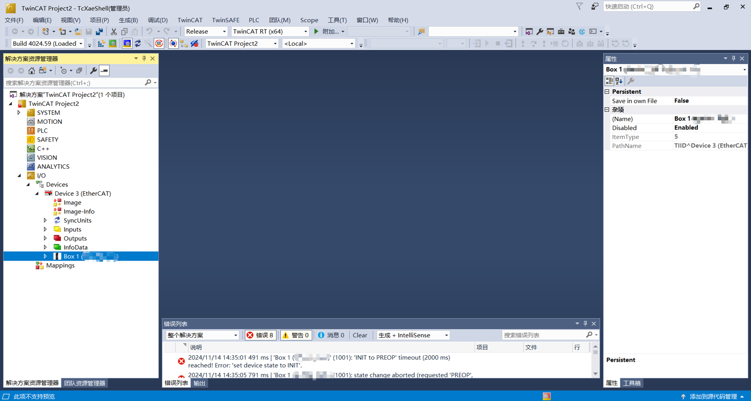Click the green Restart TwinCAT Run Mode icon
Viewport: 751px width, 401px height.
[x=113, y=44]
